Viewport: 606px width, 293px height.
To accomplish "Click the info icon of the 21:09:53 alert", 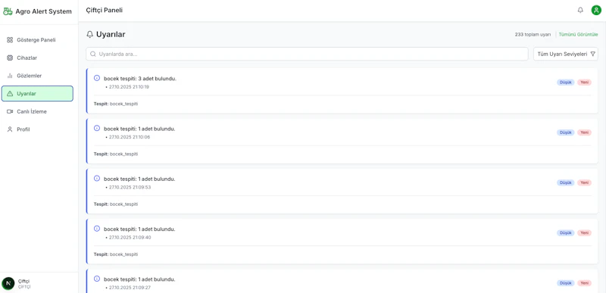I will point(97,179).
